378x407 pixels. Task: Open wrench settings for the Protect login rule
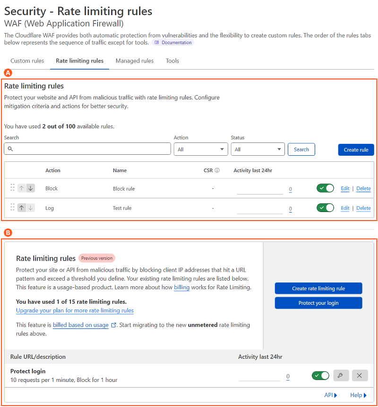pos(341,375)
